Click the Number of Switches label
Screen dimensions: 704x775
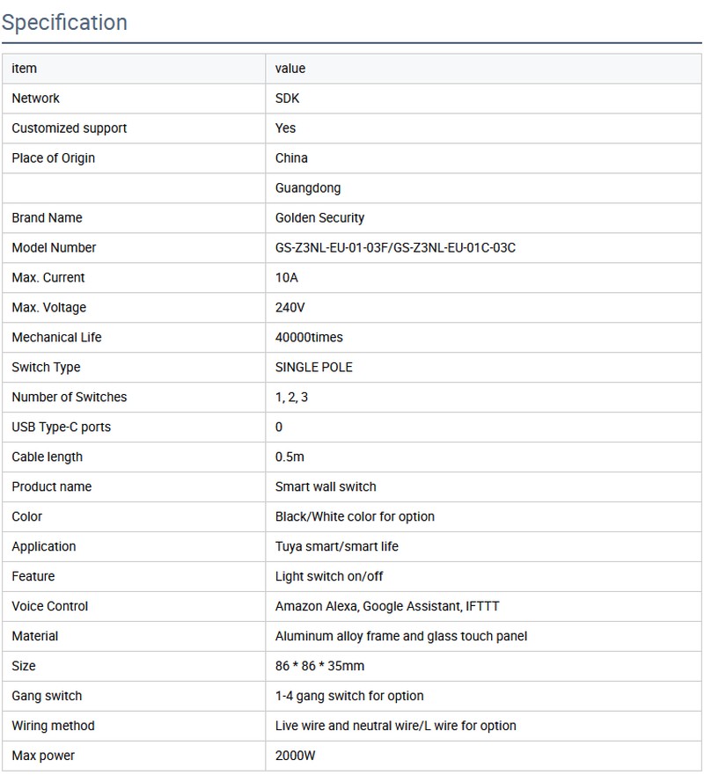[70, 398]
